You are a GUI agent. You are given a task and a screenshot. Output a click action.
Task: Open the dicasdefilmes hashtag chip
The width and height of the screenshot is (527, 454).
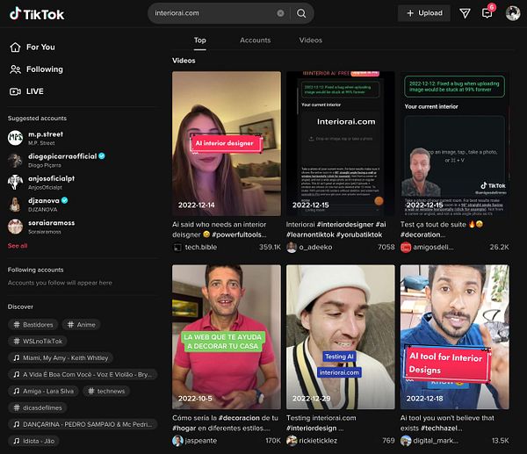38,407
